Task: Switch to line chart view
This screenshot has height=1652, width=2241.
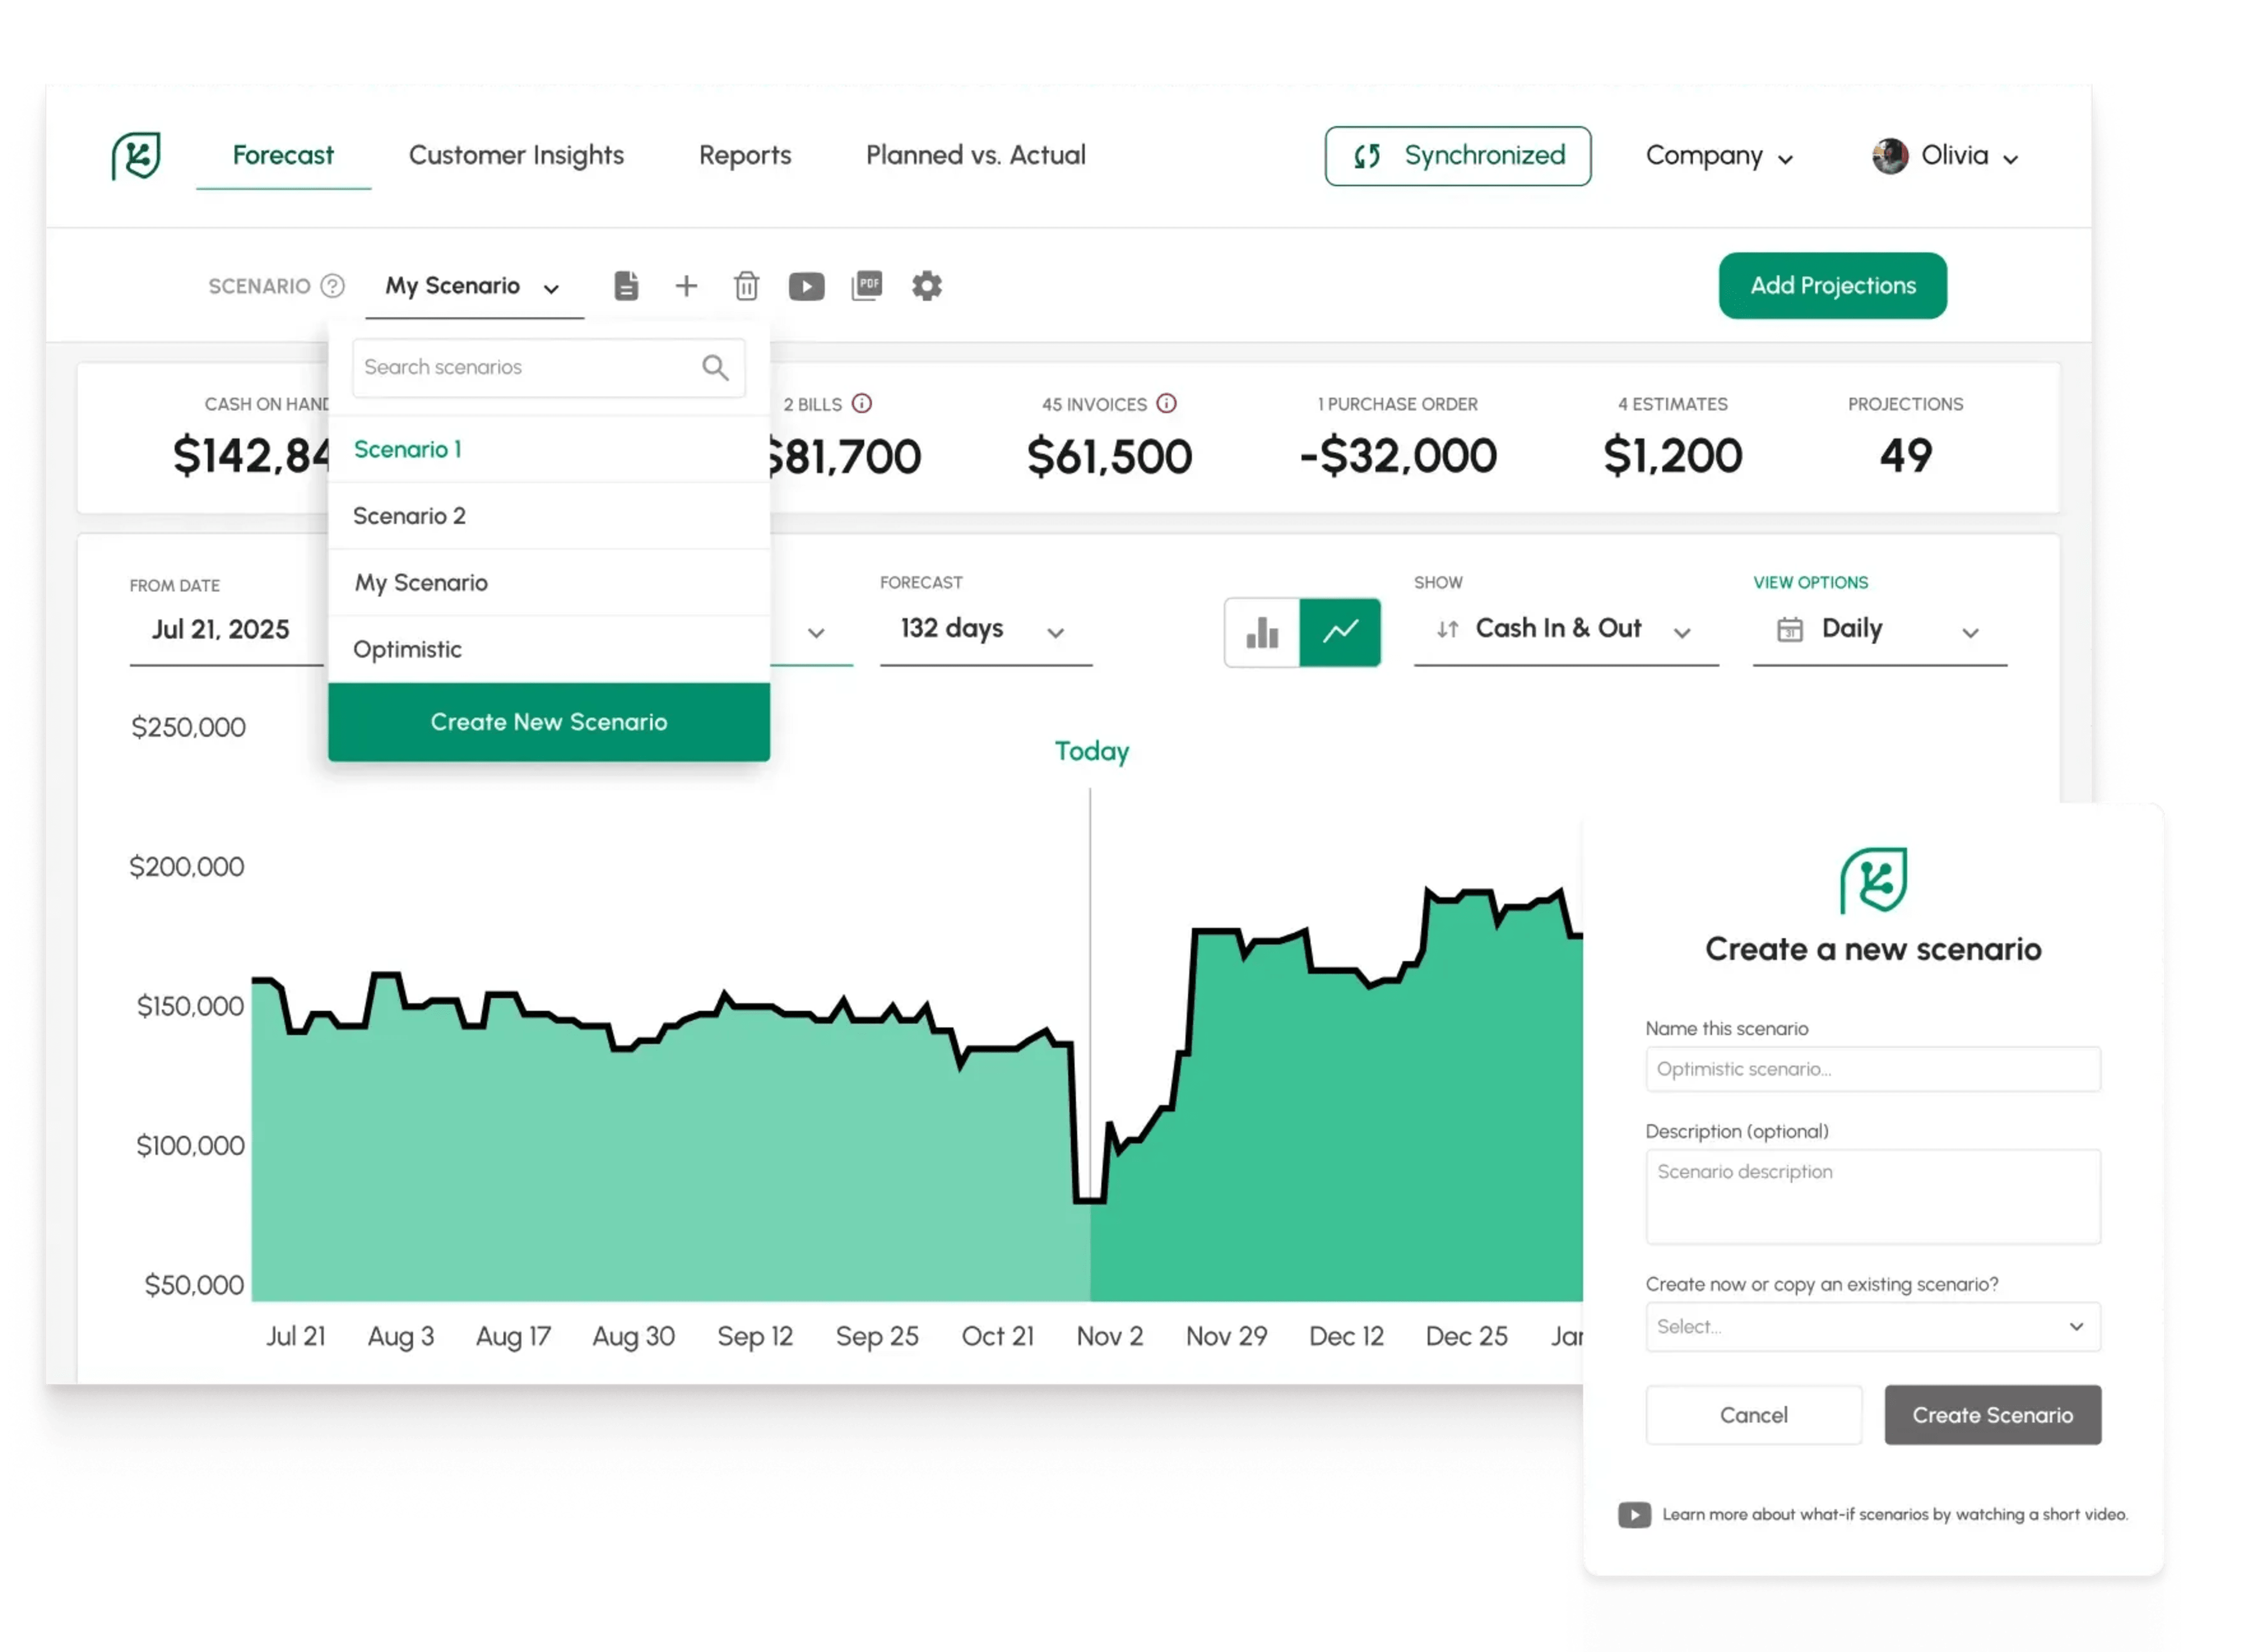Action: tap(1340, 632)
